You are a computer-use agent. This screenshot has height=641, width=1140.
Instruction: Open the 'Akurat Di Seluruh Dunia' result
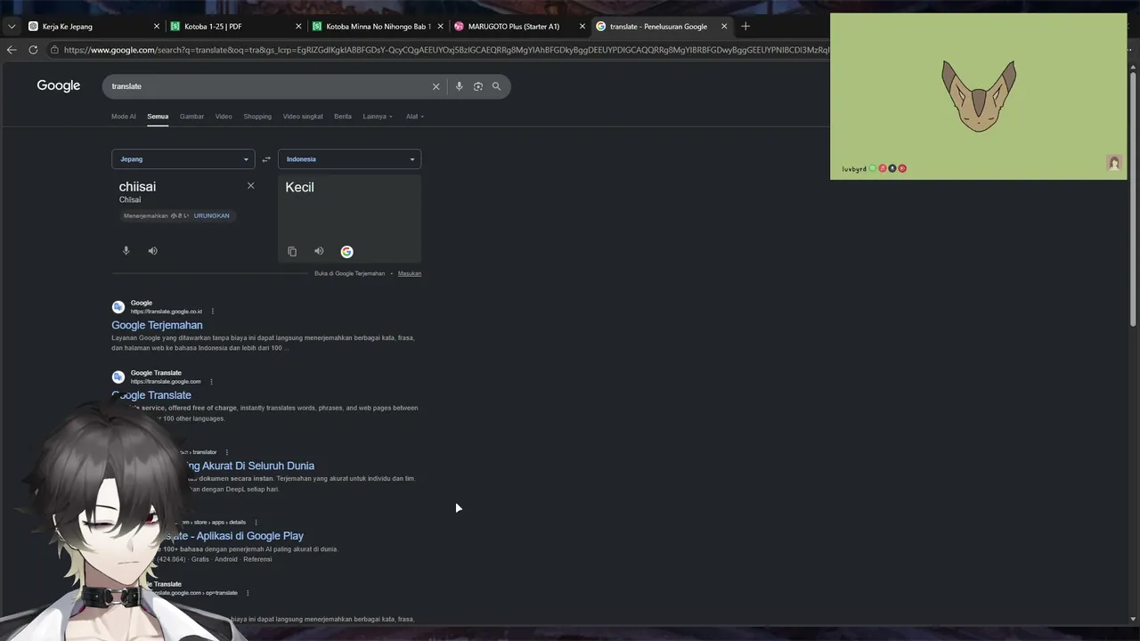(248, 466)
